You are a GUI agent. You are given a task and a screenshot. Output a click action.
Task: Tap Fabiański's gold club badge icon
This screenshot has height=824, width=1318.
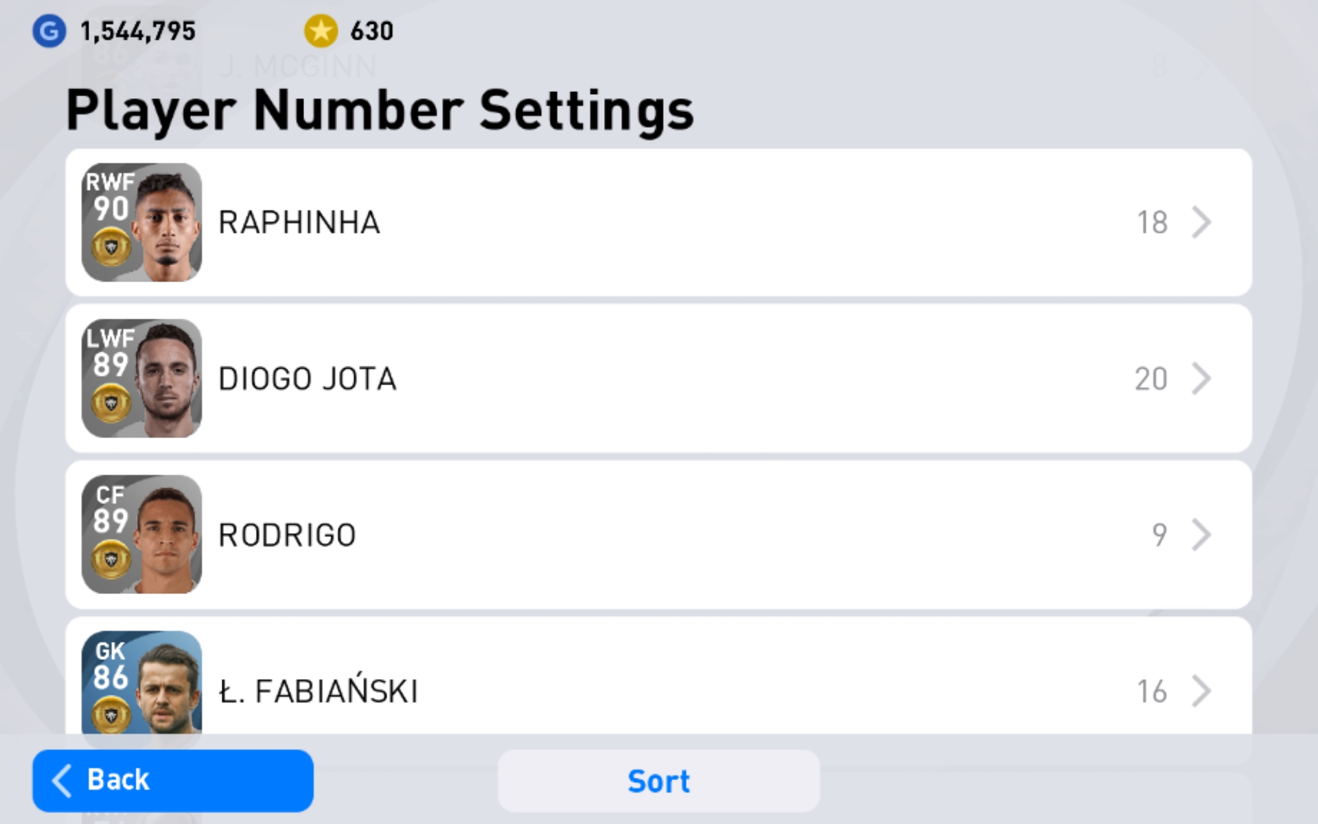[111, 715]
